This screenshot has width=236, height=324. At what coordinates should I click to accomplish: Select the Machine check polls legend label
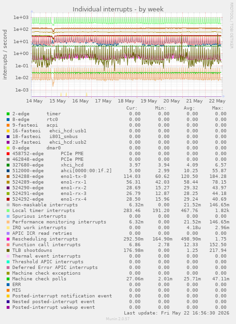[x=39, y=279]
